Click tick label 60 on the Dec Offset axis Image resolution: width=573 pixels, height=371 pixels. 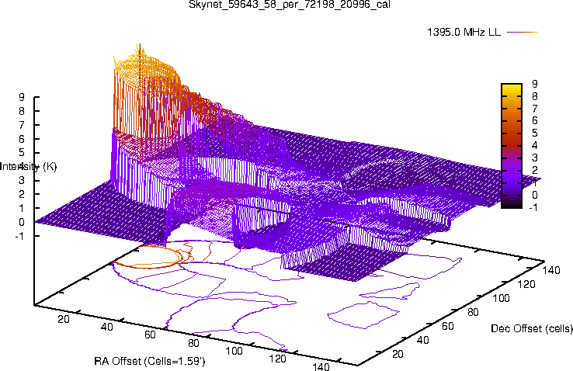coord(448,326)
